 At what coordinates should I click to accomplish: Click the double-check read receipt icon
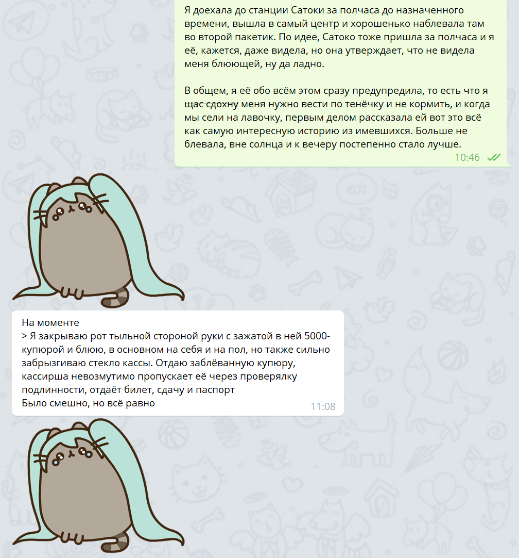(x=494, y=157)
